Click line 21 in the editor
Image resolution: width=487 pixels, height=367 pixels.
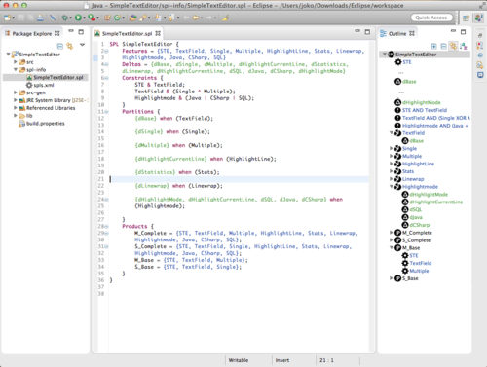pyautogui.click(x=239, y=179)
